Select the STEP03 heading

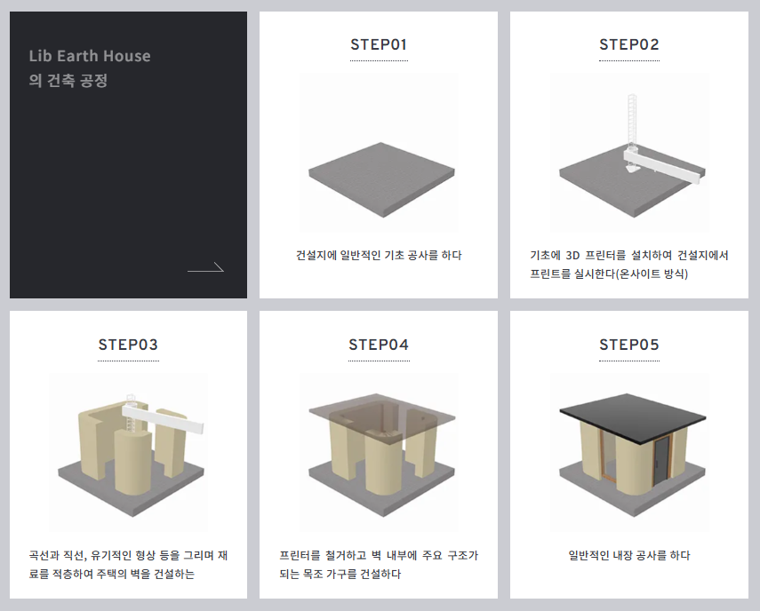128,345
